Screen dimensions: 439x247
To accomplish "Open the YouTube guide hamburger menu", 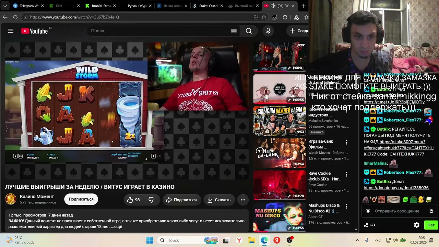I will click(x=11, y=31).
